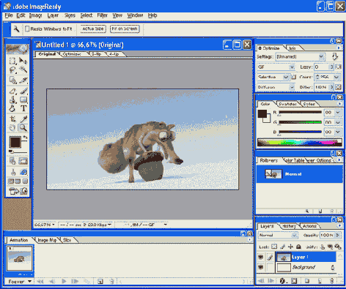Delete layer using Layers panel trash icon

pyautogui.click(x=331, y=281)
